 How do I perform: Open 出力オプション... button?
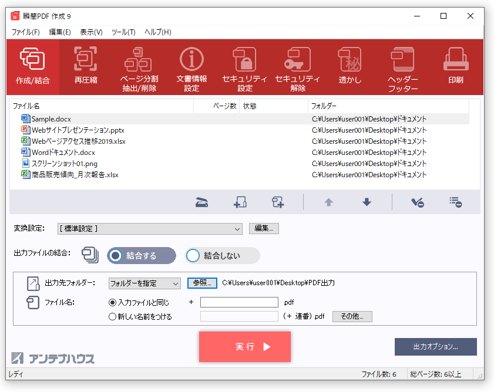point(436,347)
